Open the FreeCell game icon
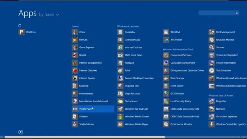 pos(75,40)
